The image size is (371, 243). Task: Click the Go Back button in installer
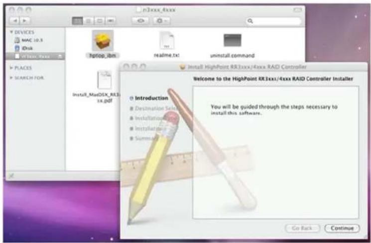pyautogui.click(x=302, y=229)
